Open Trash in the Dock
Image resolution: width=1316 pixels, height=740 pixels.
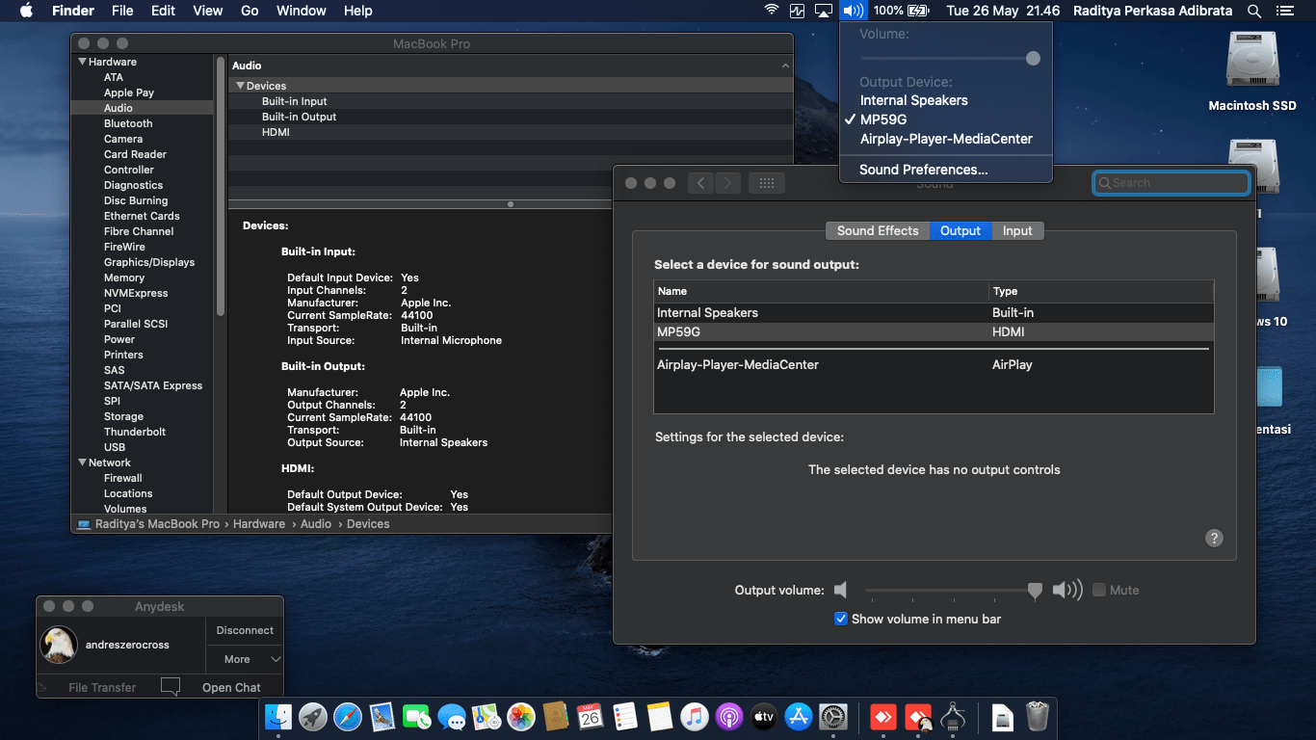[x=1038, y=717]
